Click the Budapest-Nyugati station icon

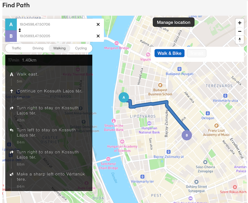[x=179, y=69]
